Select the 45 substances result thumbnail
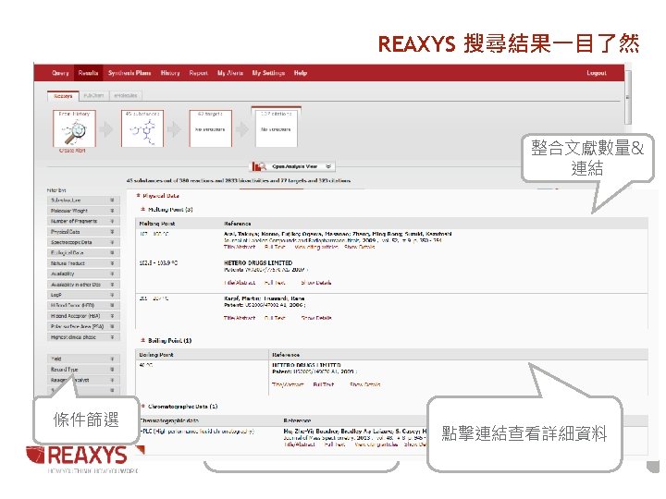The width and height of the screenshot is (666, 499). point(142,128)
